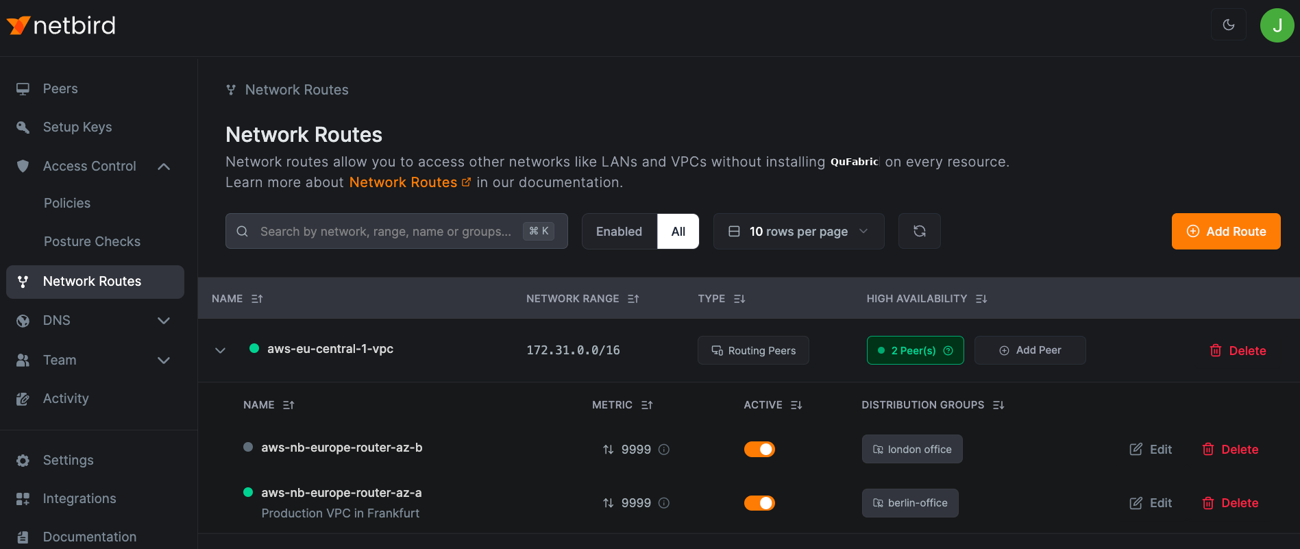
Task: Click the refresh routes icon
Action: (x=919, y=232)
